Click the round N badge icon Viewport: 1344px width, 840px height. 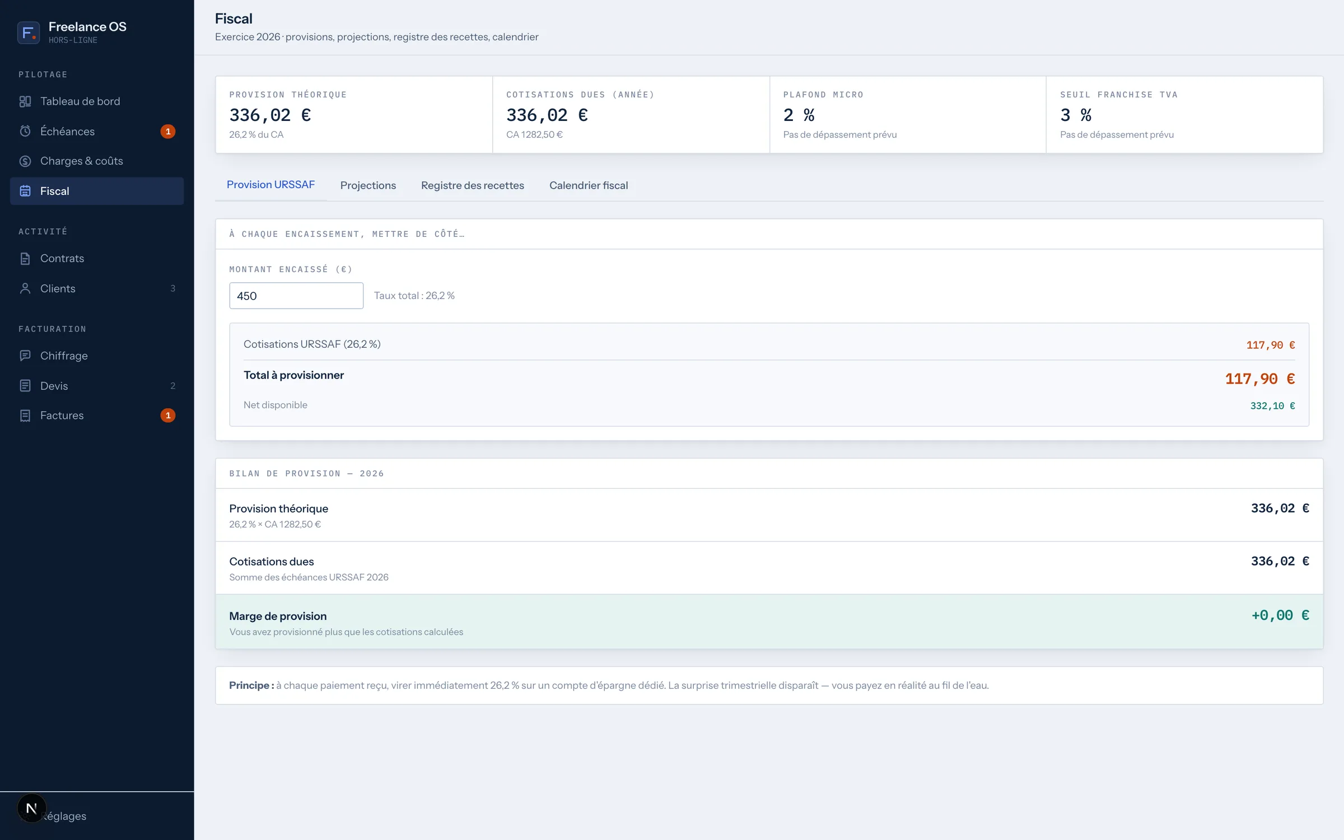[x=31, y=808]
